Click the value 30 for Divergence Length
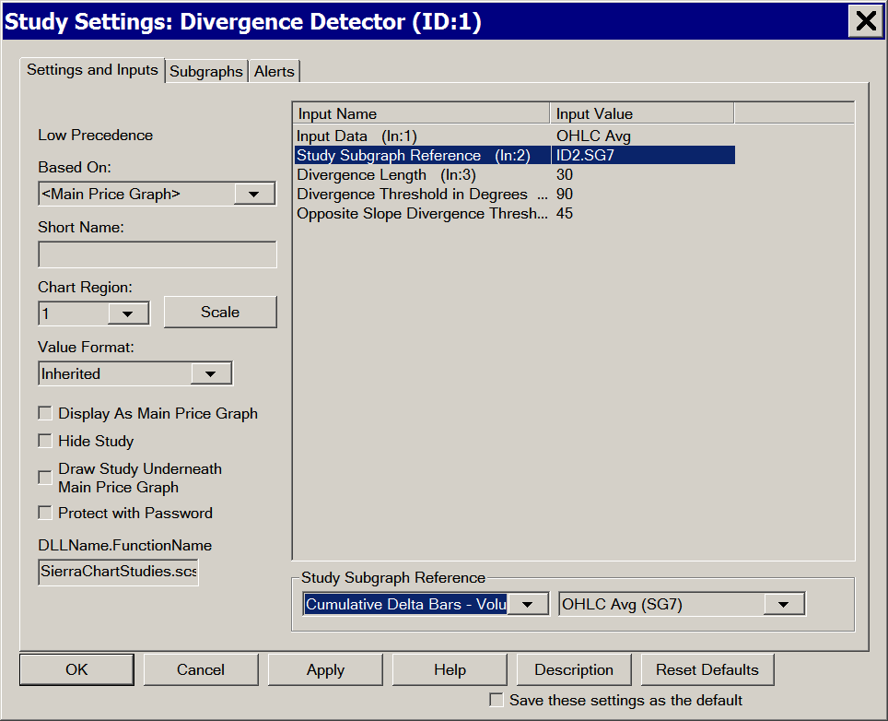This screenshot has width=888, height=721. click(x=565, y=174)
